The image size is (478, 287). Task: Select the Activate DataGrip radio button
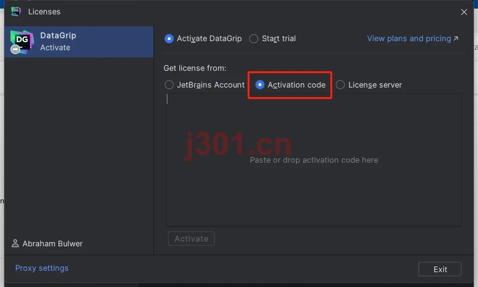coord(169,39)
